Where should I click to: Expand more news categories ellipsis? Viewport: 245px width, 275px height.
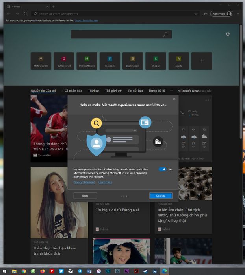pos(171,91)
